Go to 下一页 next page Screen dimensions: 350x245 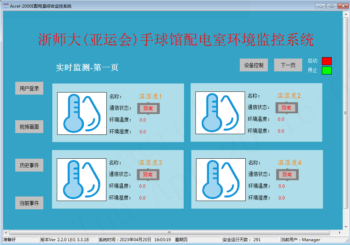[288, 65]
